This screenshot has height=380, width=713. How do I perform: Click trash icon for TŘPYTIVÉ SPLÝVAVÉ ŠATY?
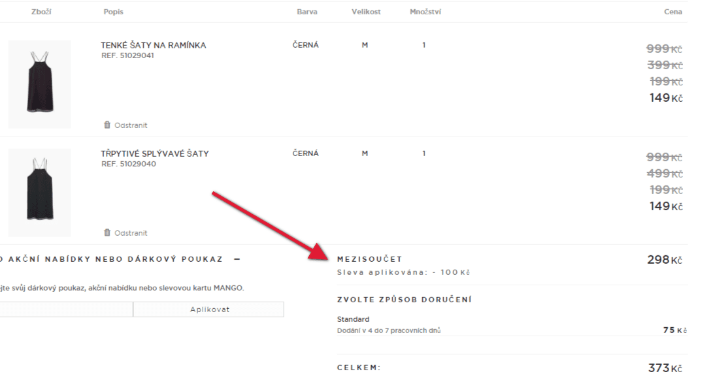coord(107,232)
